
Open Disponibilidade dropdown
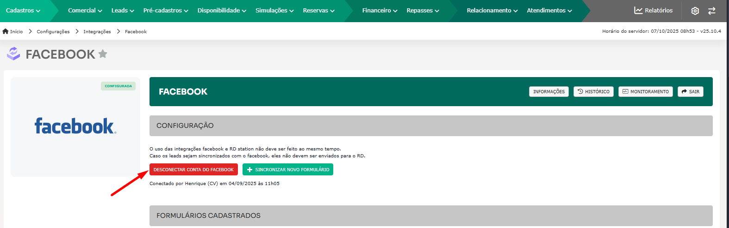(x=222, y=10)
